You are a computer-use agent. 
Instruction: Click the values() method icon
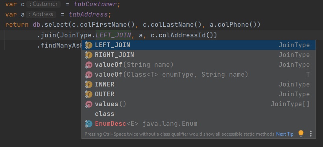tap(89, 104)
